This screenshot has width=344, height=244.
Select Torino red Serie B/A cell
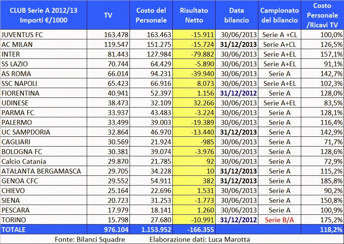[x=279, y=220]
